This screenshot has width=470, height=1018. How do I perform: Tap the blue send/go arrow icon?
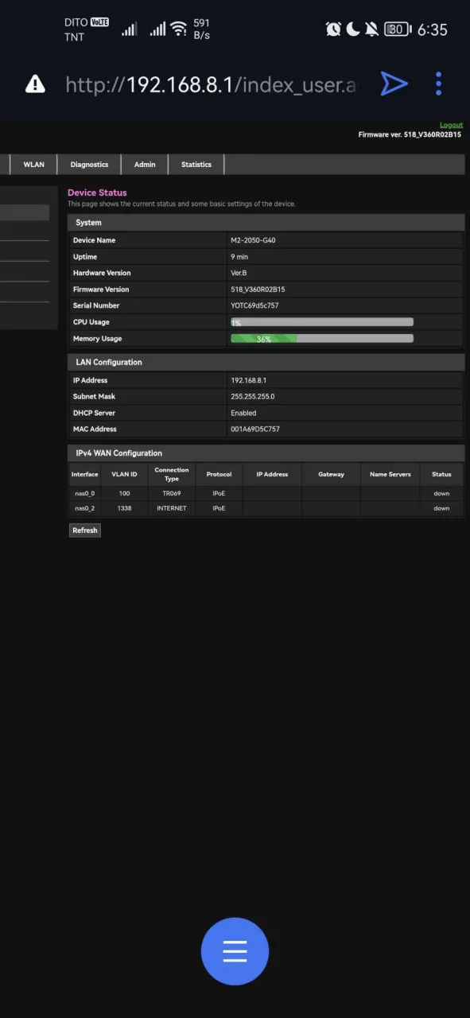click(x=394, y=84)
